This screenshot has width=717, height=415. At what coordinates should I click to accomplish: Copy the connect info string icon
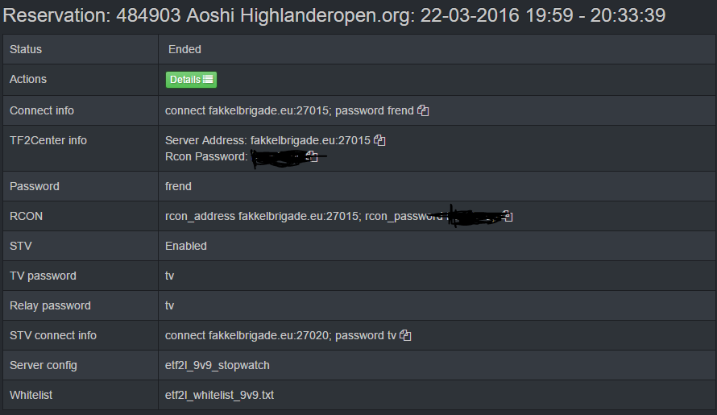click(x=423, y=110)
